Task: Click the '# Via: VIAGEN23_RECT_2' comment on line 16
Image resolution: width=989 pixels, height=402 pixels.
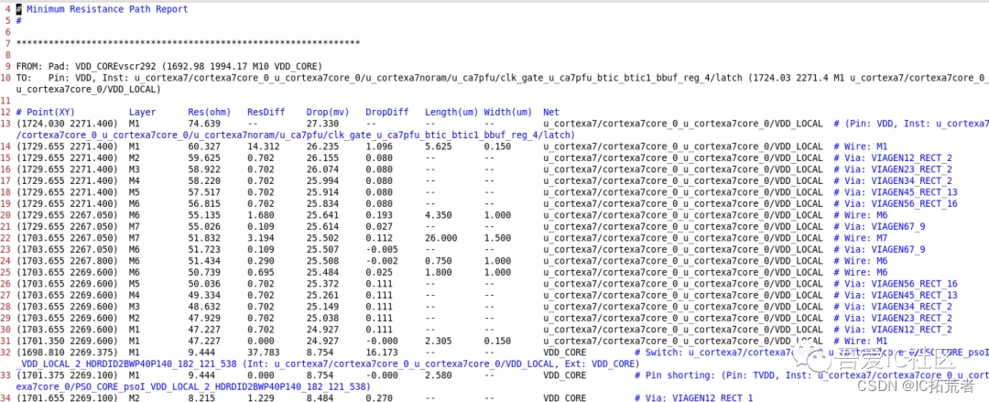Action: point(893,169)
